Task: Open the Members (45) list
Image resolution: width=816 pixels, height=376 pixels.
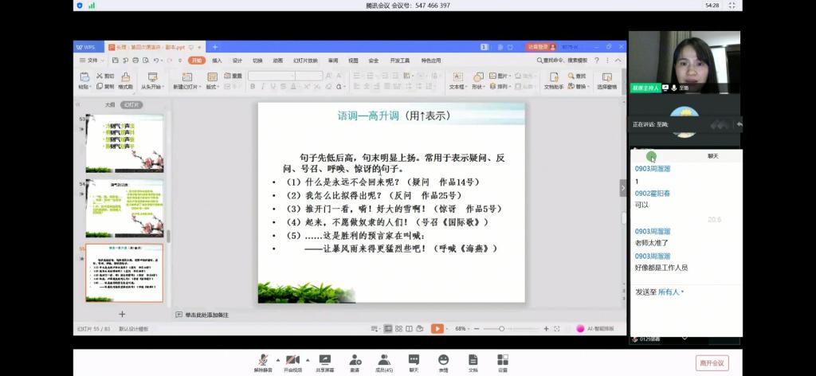Action: [384, 360]
